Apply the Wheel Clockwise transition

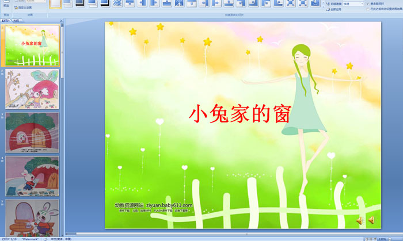click(315, 3)
